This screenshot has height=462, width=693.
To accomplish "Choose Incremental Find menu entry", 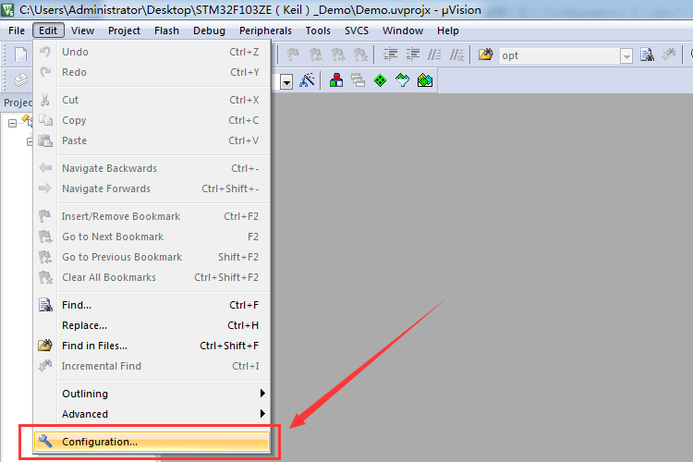I will tap(152, 366).
